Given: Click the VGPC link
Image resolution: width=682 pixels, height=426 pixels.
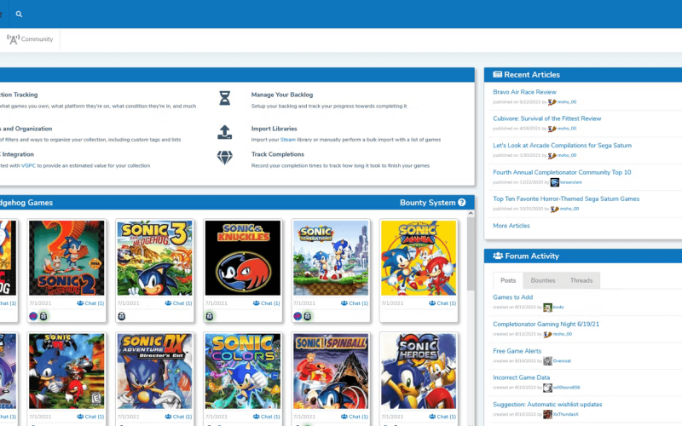Looking at the screenshot, I should [28, 166].
